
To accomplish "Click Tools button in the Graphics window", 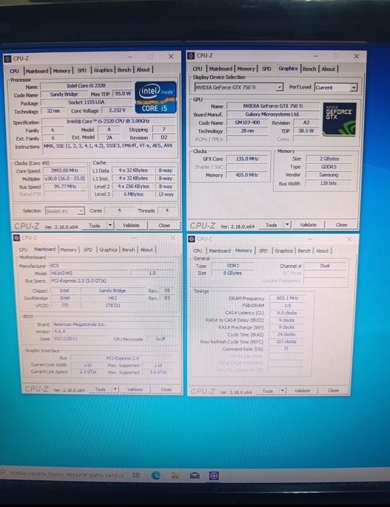I will click(271, 225).
